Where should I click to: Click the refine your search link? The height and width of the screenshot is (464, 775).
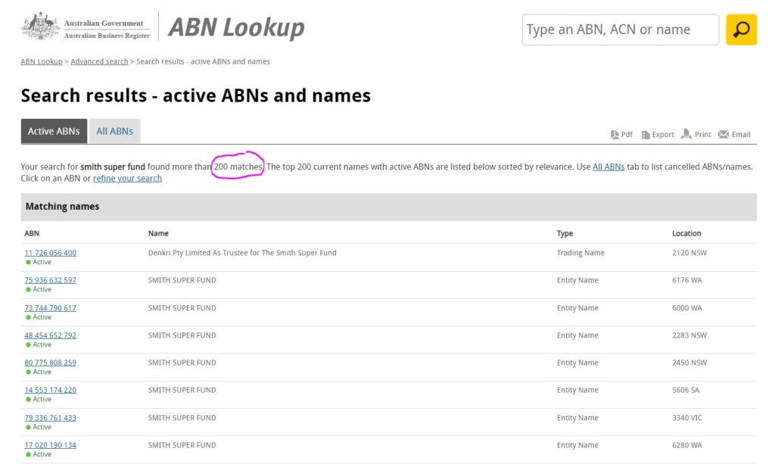126,178
